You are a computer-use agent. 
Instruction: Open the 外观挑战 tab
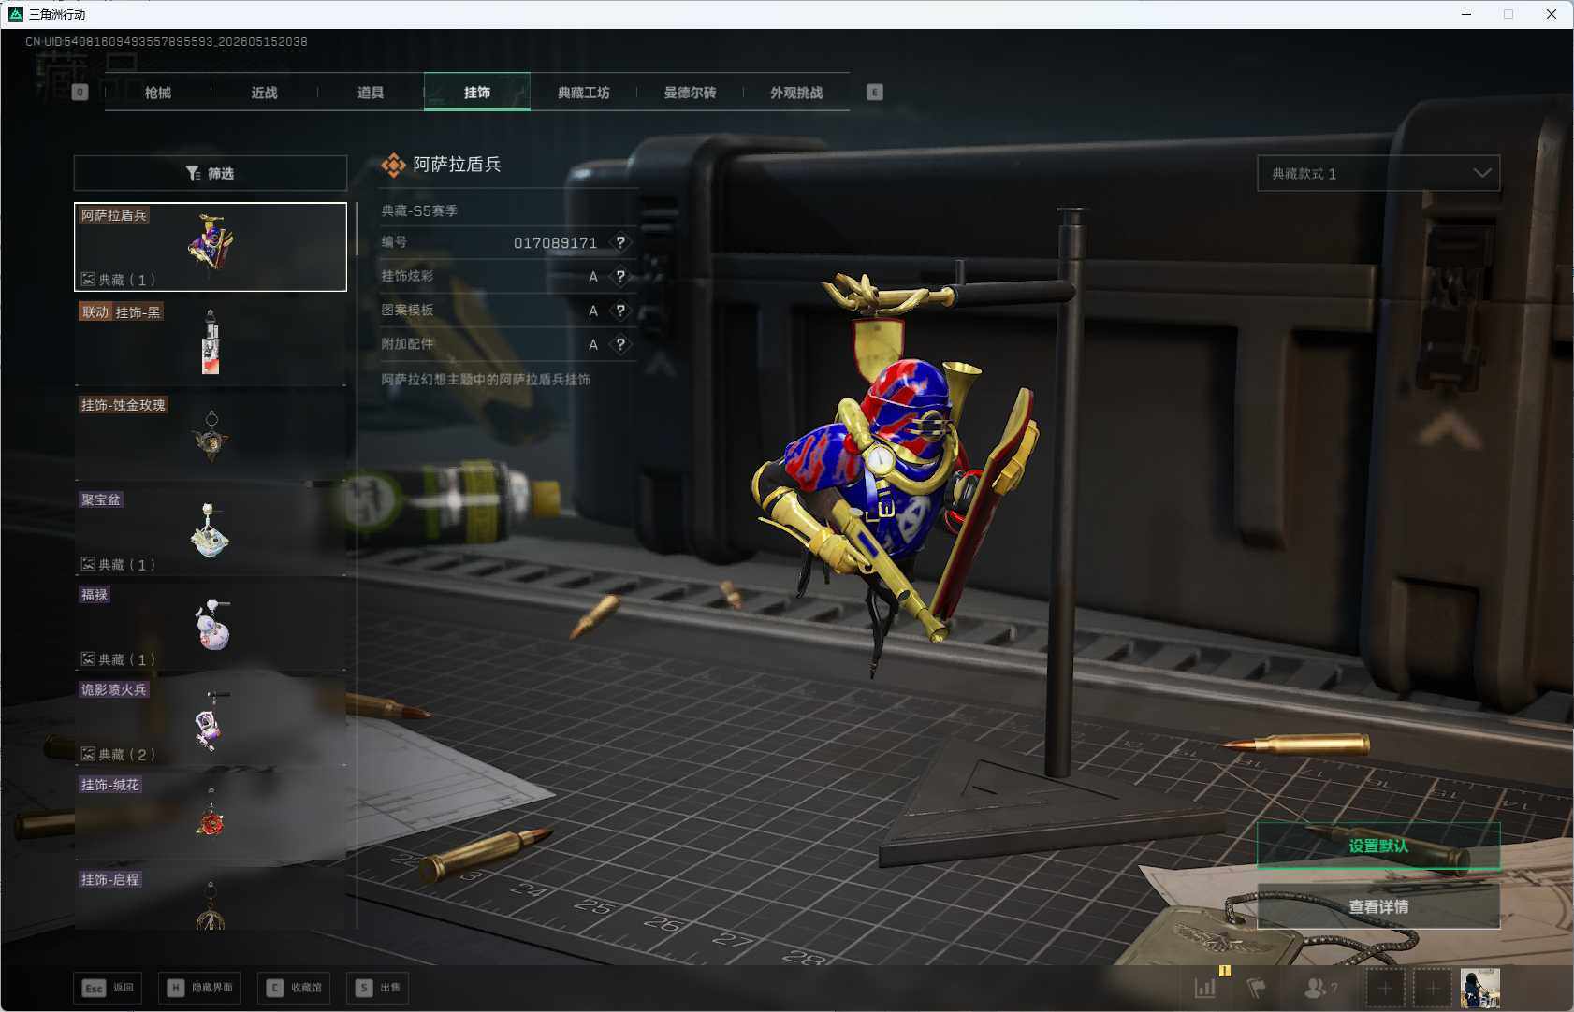point(796,93)
